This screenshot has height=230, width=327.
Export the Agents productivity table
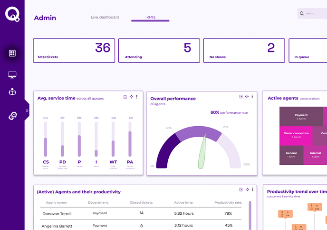coord(241,190)
